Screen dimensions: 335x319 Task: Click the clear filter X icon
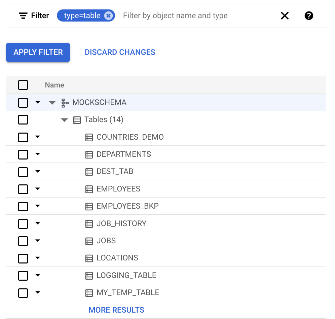285,15
